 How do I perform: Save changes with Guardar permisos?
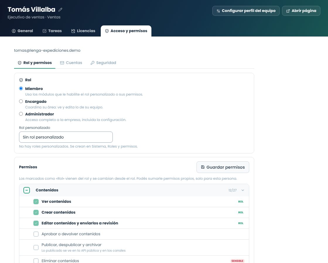tap(223, 167)
